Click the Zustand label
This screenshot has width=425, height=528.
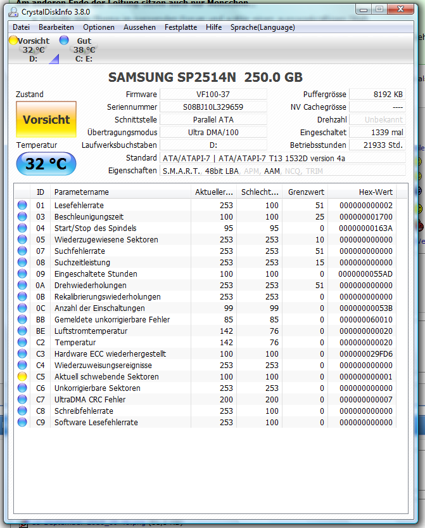click(x=30, y=95)
